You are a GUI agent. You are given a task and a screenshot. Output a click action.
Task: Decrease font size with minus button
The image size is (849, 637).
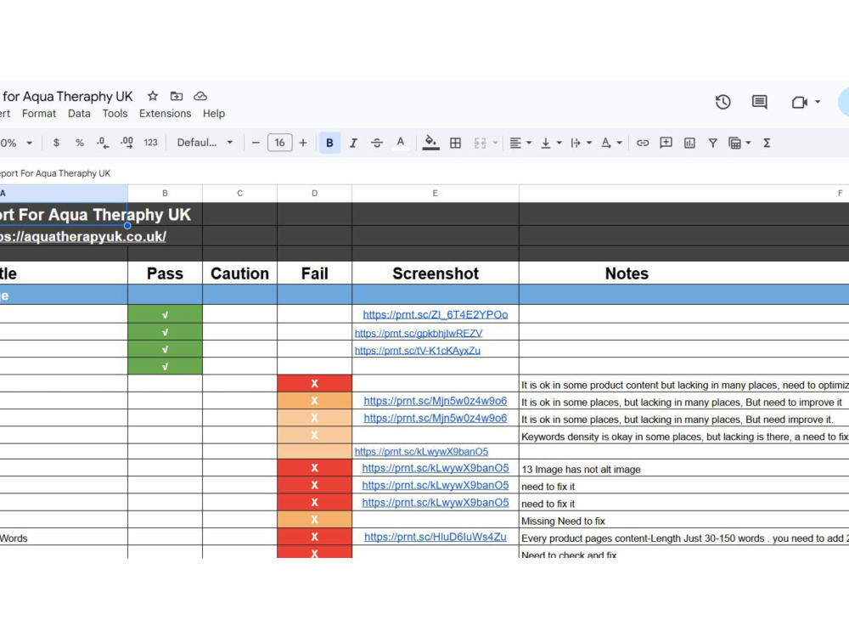click(x=256, y=143)
